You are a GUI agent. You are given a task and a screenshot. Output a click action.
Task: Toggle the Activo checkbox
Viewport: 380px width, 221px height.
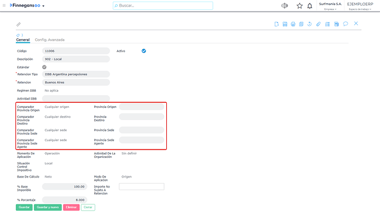pyautogui.click(x=144, y=51)
